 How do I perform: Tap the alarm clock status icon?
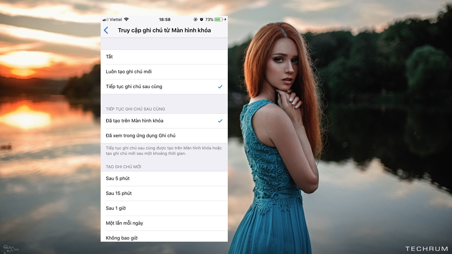[201, 19]
